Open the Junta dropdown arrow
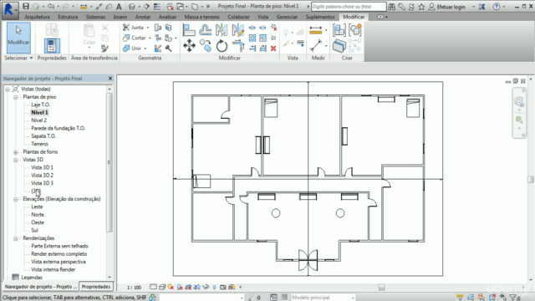This screenshot has width=535, height=301. coord(148,28)
